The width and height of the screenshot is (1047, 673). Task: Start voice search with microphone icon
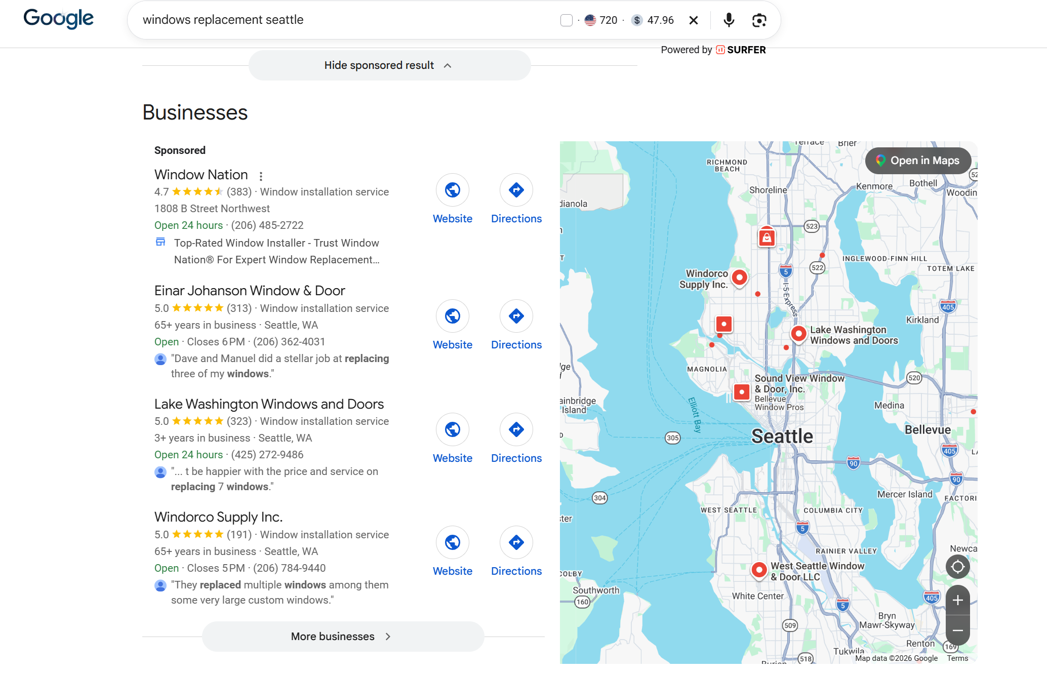click(x=729, y=20)
